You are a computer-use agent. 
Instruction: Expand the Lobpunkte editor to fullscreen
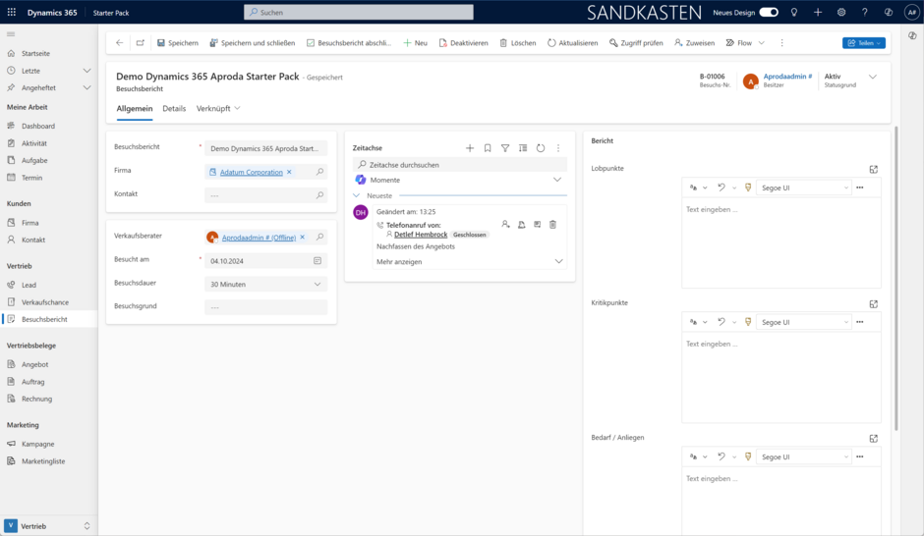pos(873,170)
